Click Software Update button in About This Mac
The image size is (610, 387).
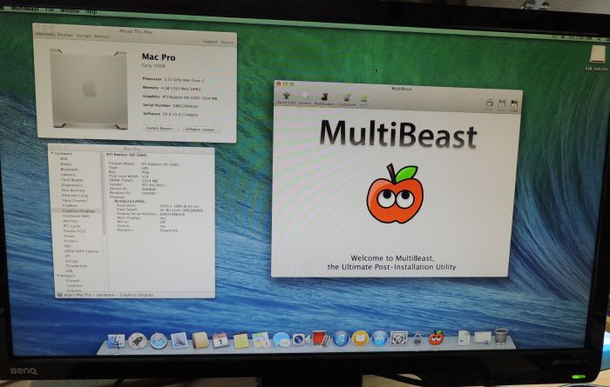point(201,130)
